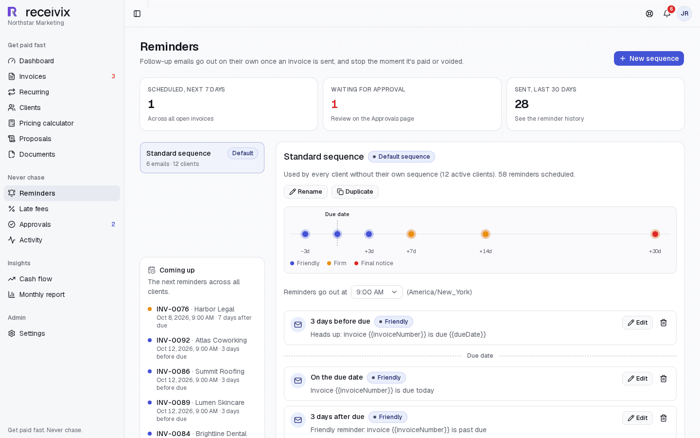This screenshot has width=700, height=438.
Task: Delete the 3 days after due email
Action: (x=664, y=418)
